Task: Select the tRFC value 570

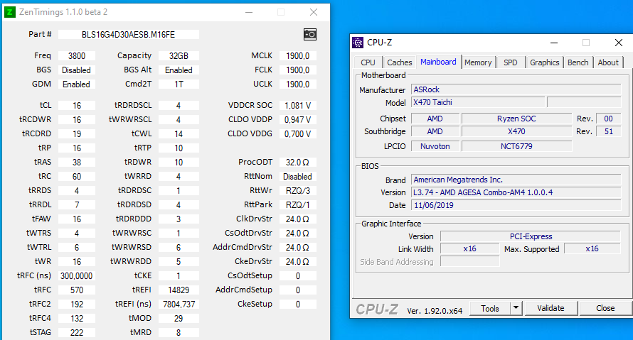Action: click(x=77, y=290)
